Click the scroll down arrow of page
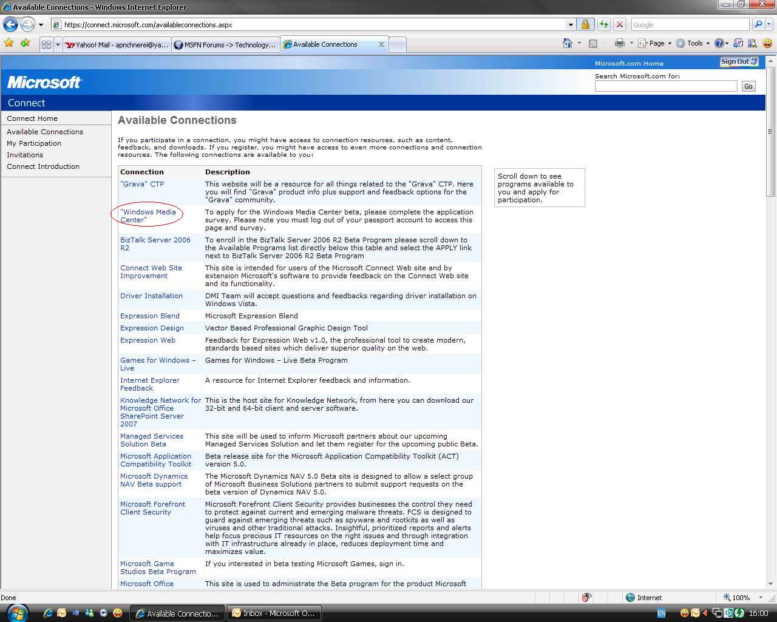The height and width of the screenshot is (622, 777). coord(770,583)
